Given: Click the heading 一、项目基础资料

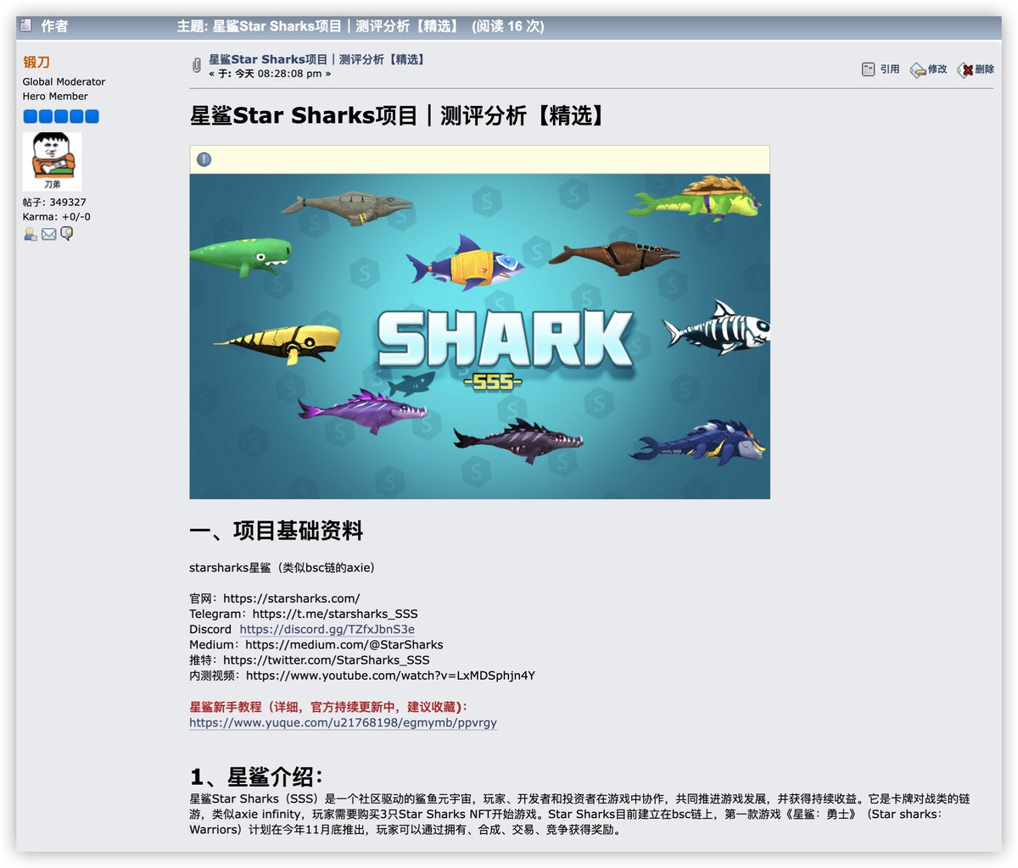Looking at the screenshot, I should [277, 531].
